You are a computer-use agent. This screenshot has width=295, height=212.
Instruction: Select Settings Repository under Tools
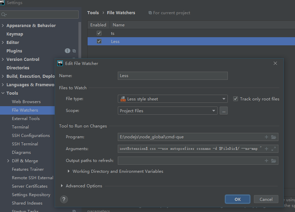coord(31,194)
